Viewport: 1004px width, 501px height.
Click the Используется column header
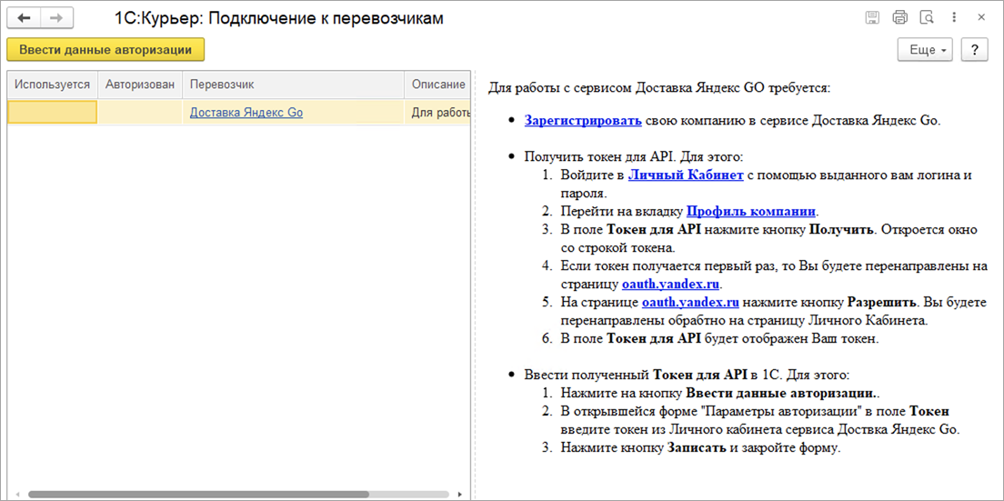point(53,85)
